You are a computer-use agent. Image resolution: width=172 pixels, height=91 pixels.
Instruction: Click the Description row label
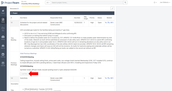[x=14, y=84]
